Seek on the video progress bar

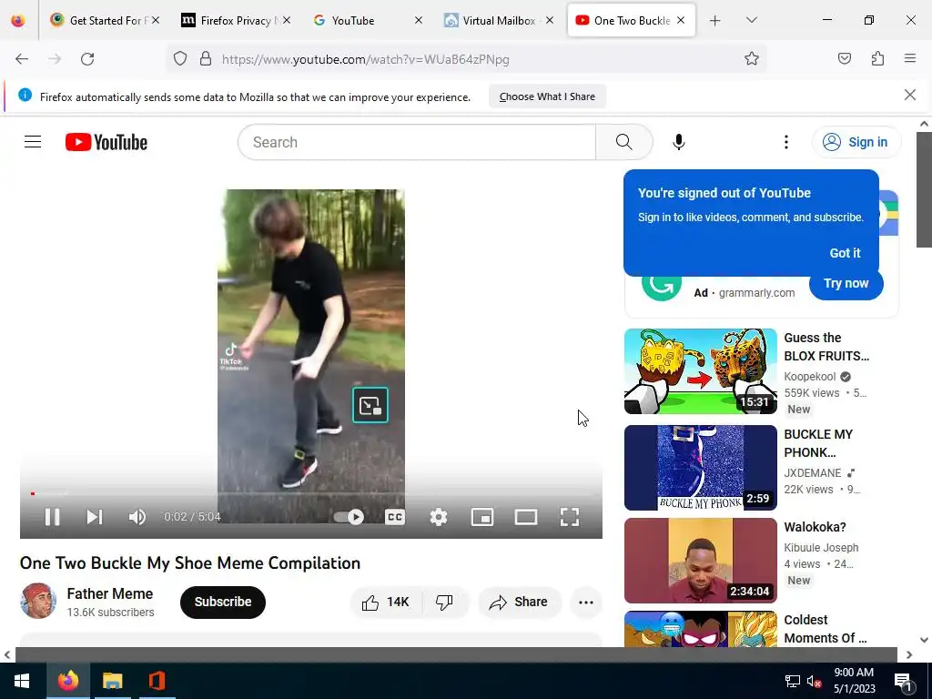click(x=311, y=493)
